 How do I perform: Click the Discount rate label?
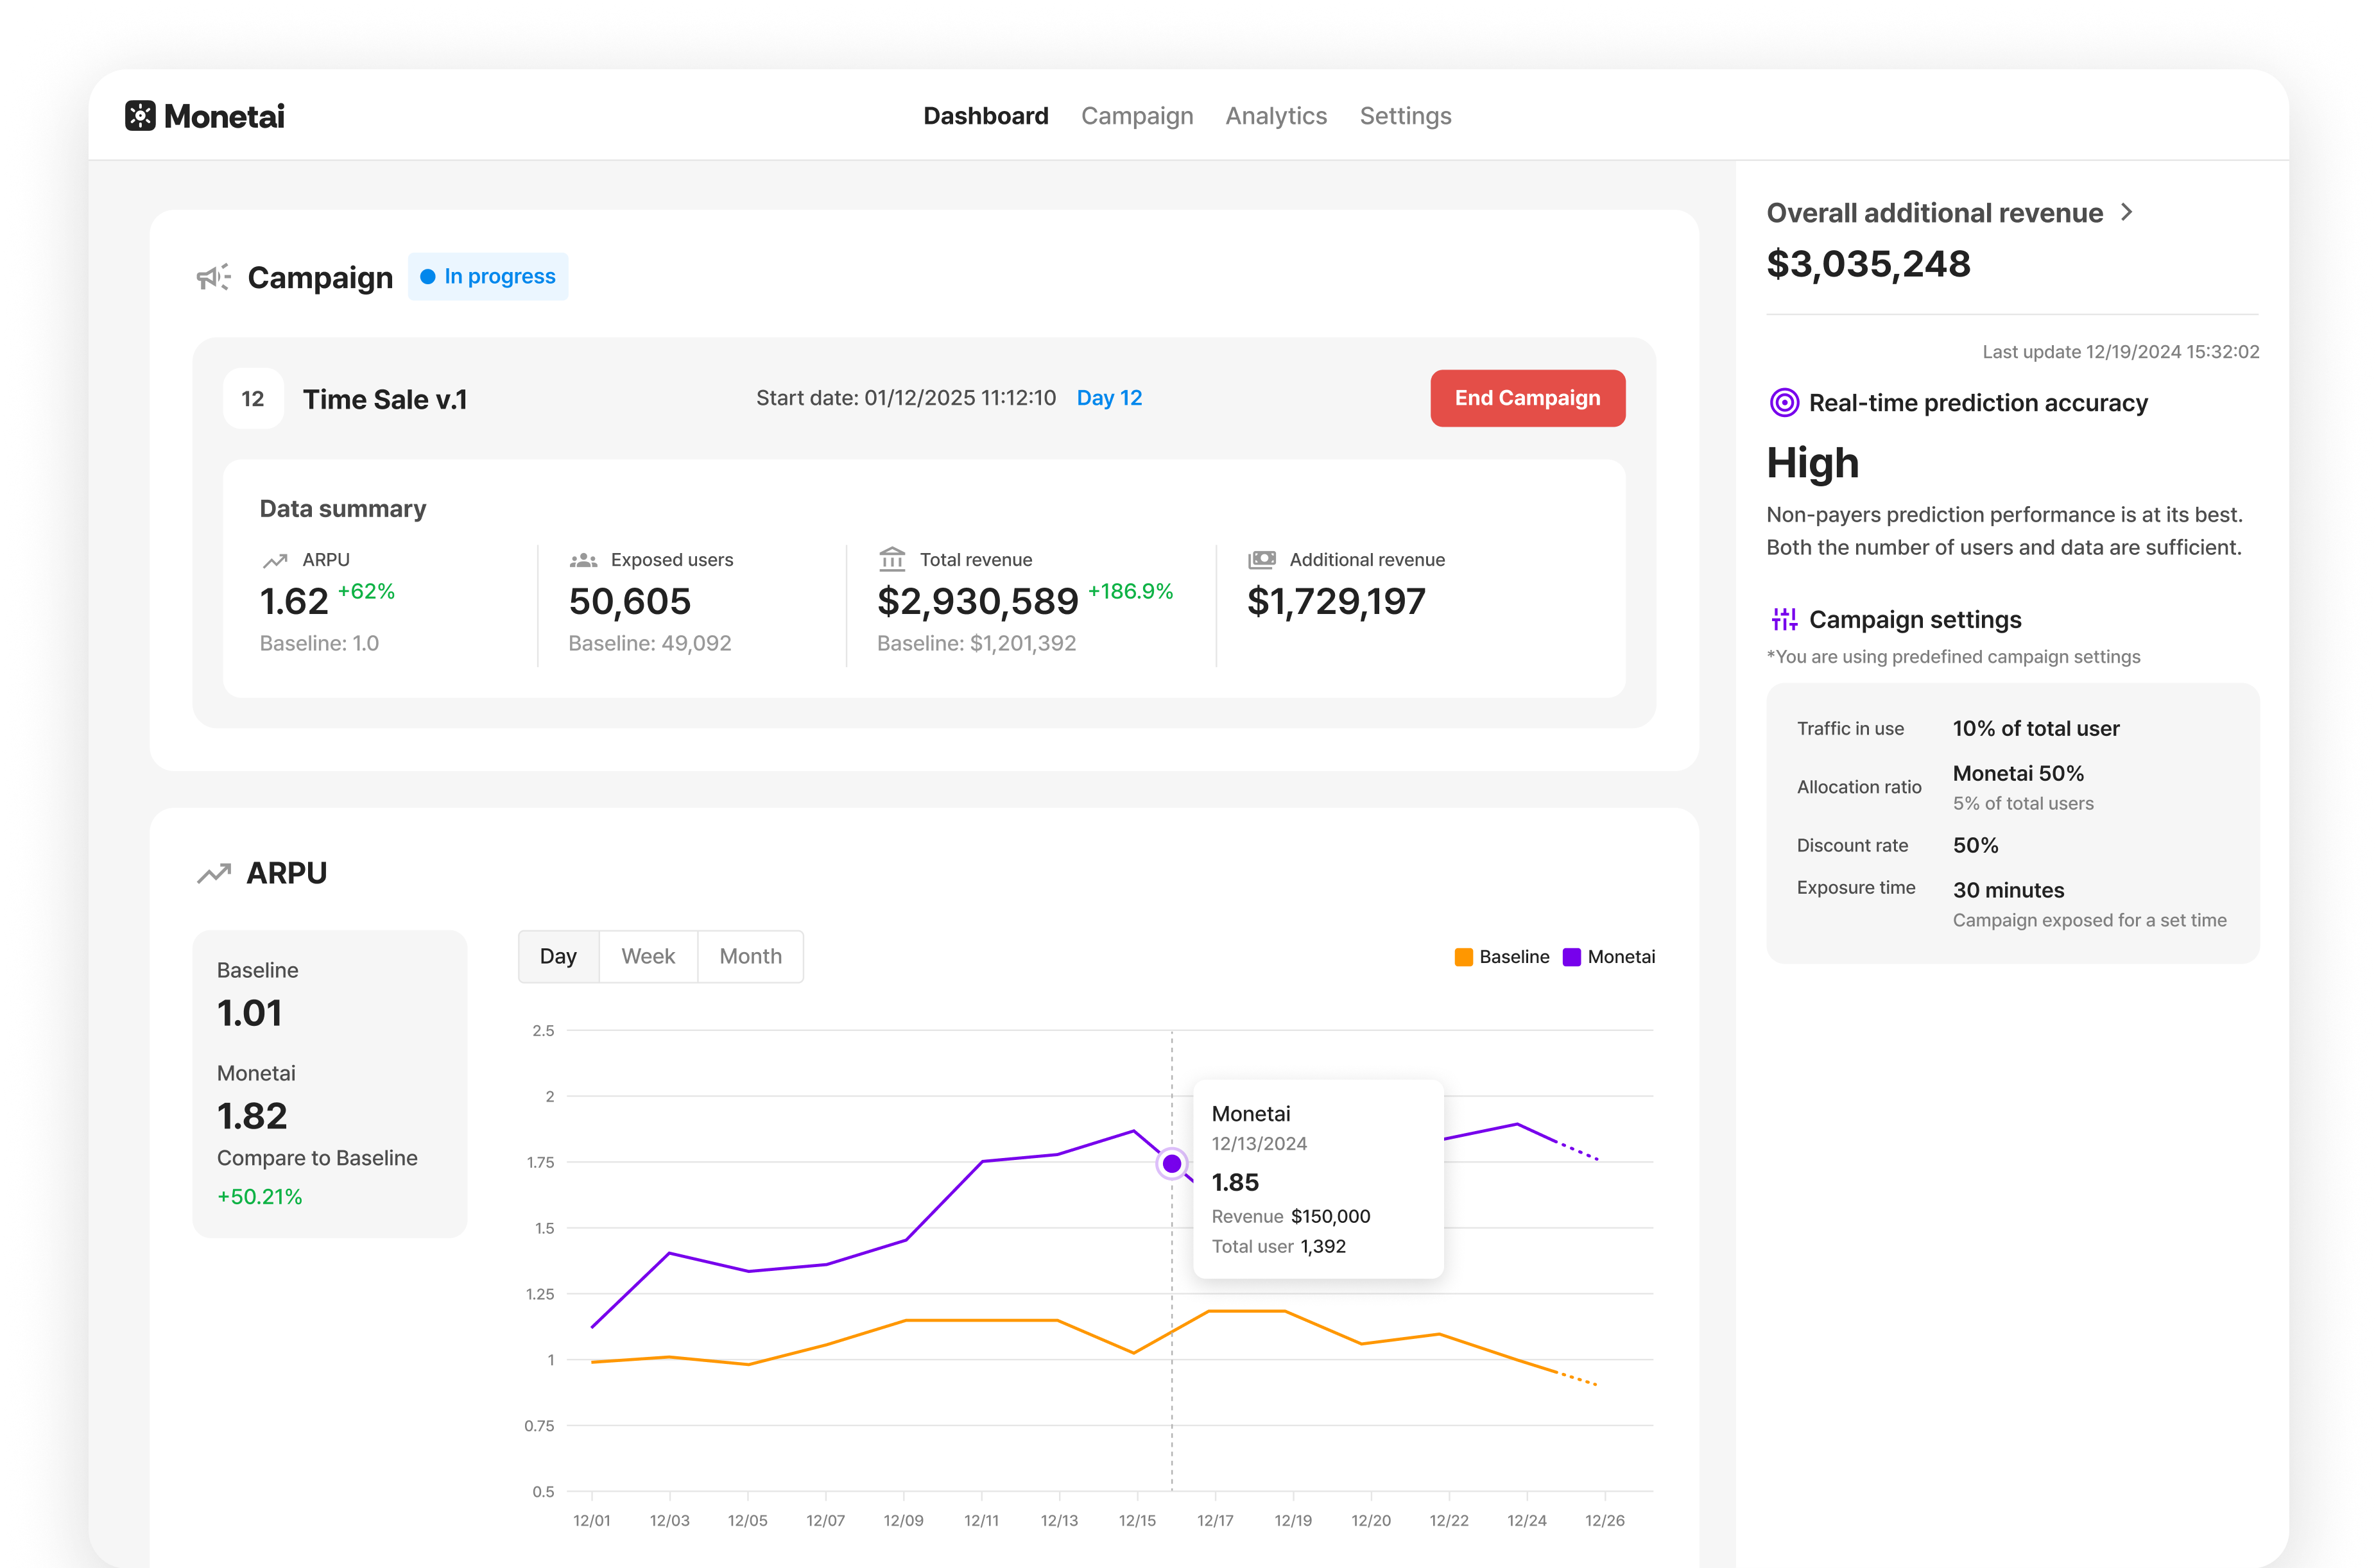coord(1852,845)
